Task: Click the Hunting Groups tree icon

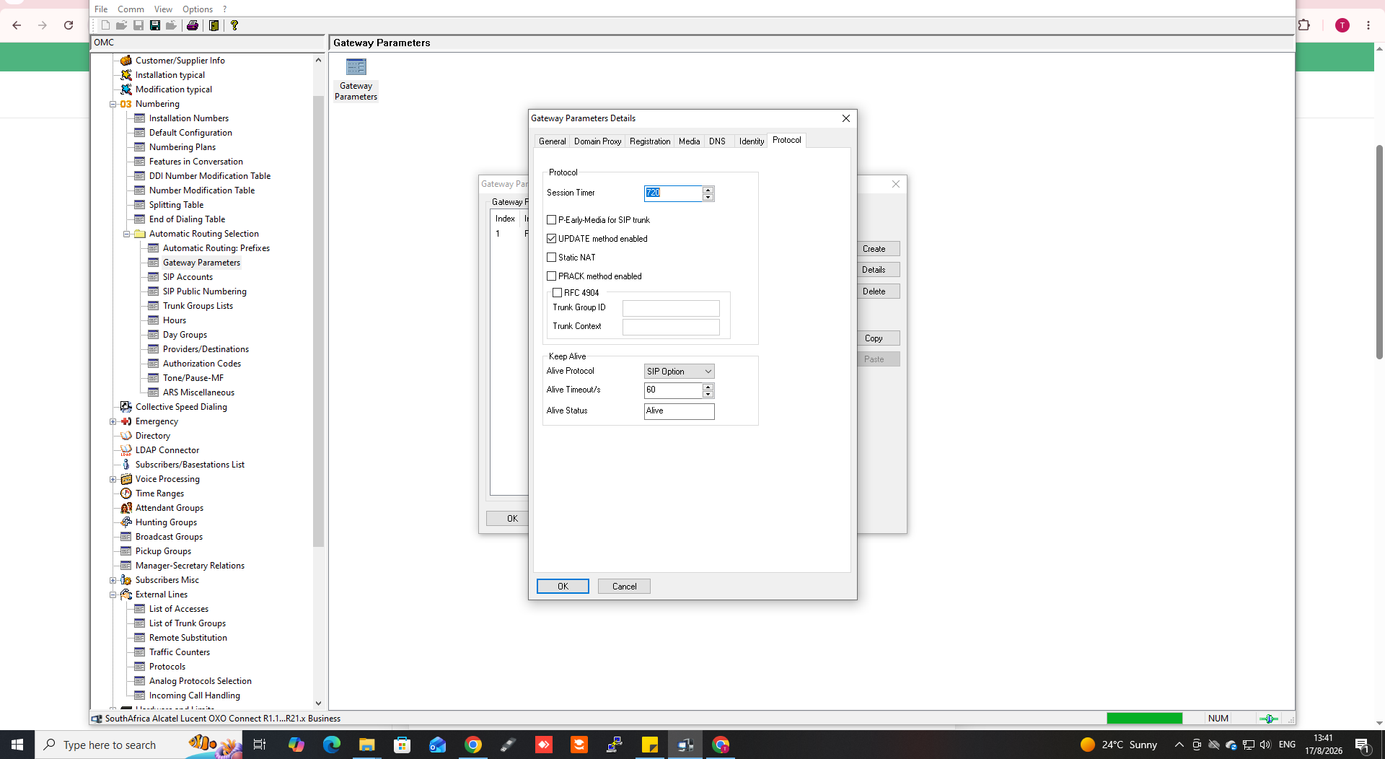Action: click(x=126, y=522)
